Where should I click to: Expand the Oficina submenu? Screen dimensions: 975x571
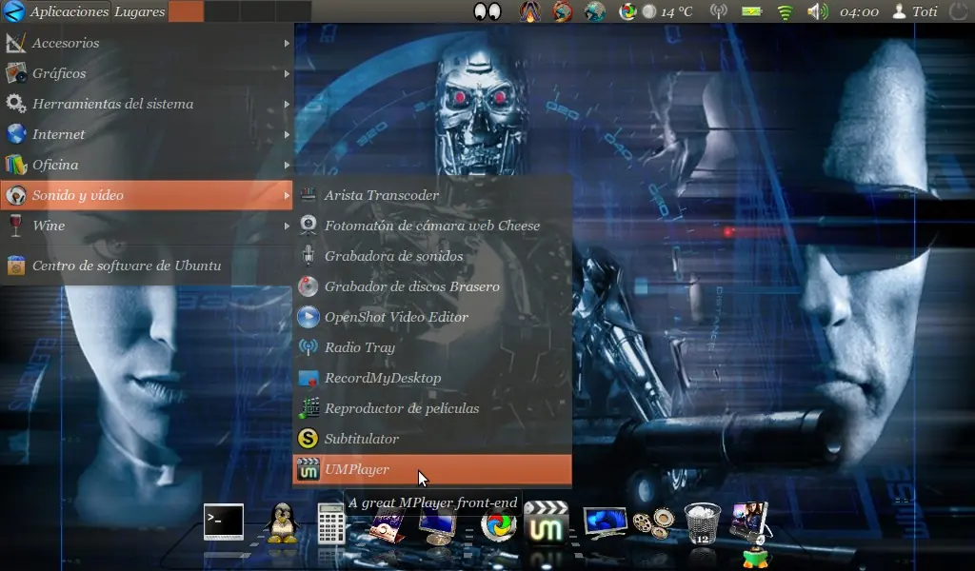147,165
